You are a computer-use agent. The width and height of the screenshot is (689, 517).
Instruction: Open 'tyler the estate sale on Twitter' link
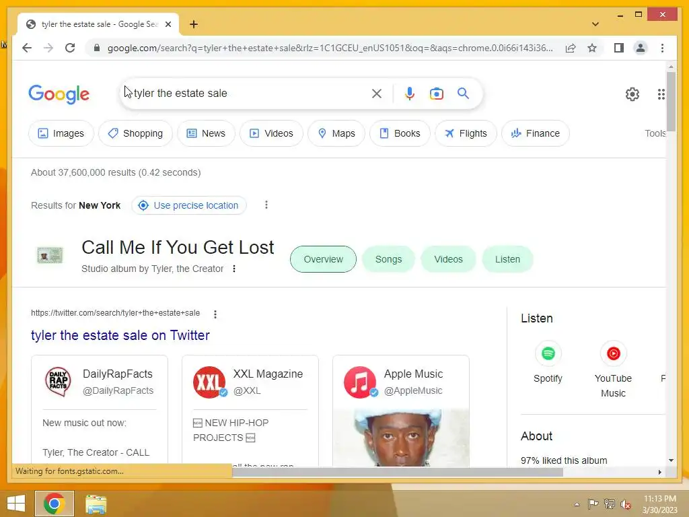120,335
